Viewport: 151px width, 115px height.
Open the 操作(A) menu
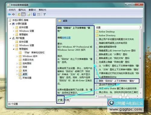[x=22, y=10]
